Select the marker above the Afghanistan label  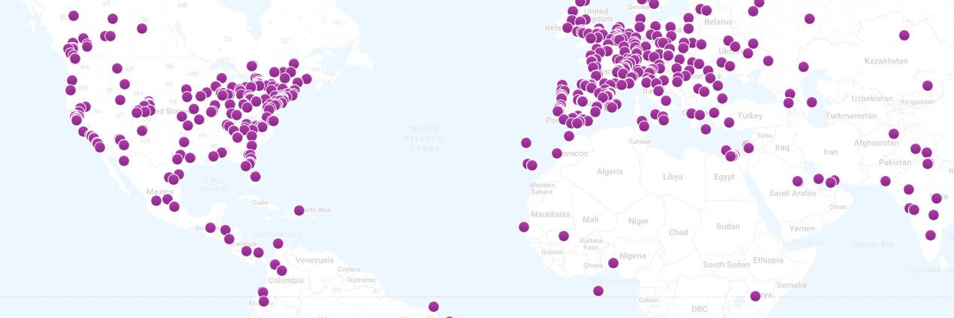click(893, 134)
